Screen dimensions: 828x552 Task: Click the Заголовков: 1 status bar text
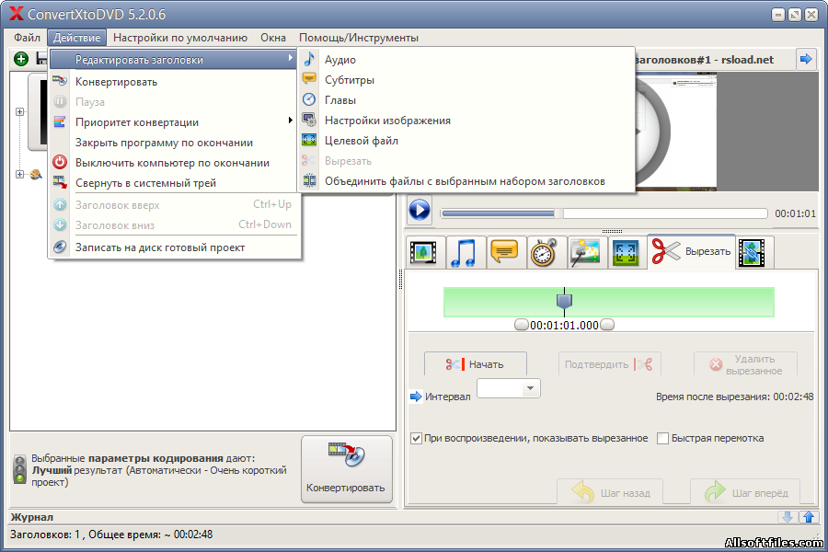click(111, 535)
